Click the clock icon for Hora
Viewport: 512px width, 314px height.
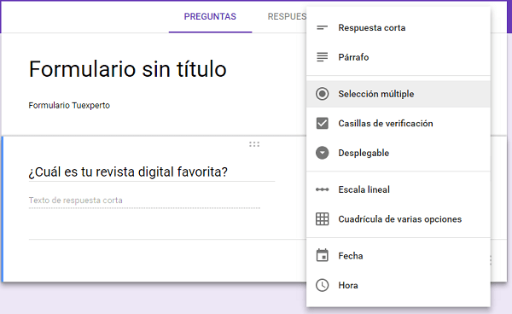(322, 285)
